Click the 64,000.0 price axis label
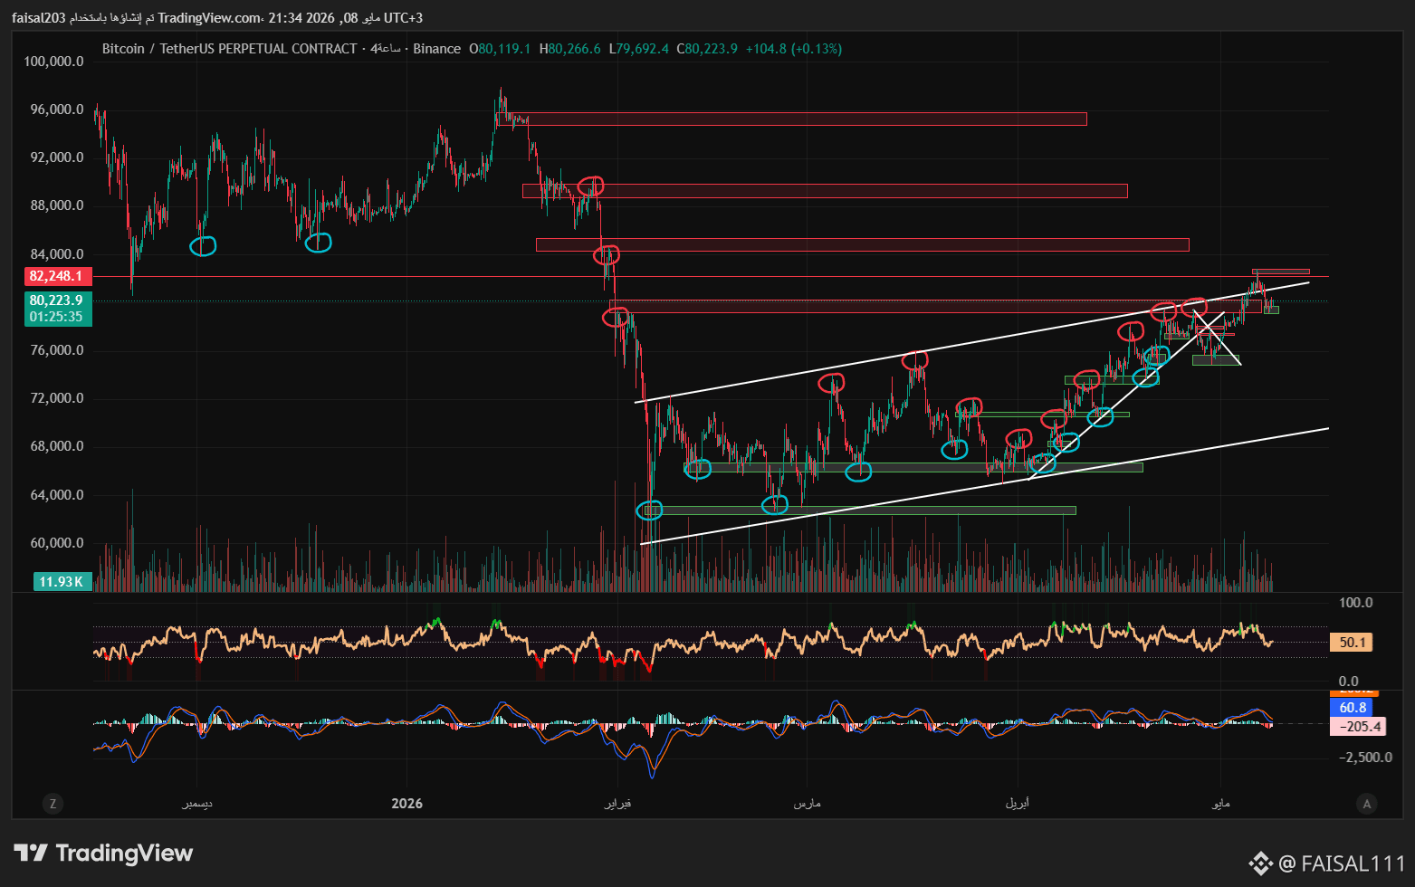This screenshot has width=1415, height=887. click(56, 495)
